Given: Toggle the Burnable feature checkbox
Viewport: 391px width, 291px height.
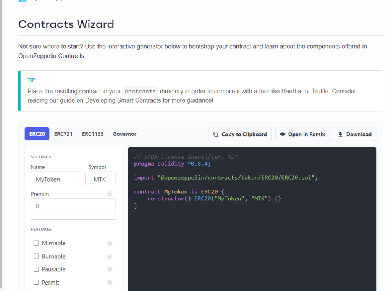Looking at the screenshot, I should [x=36, y=256].
